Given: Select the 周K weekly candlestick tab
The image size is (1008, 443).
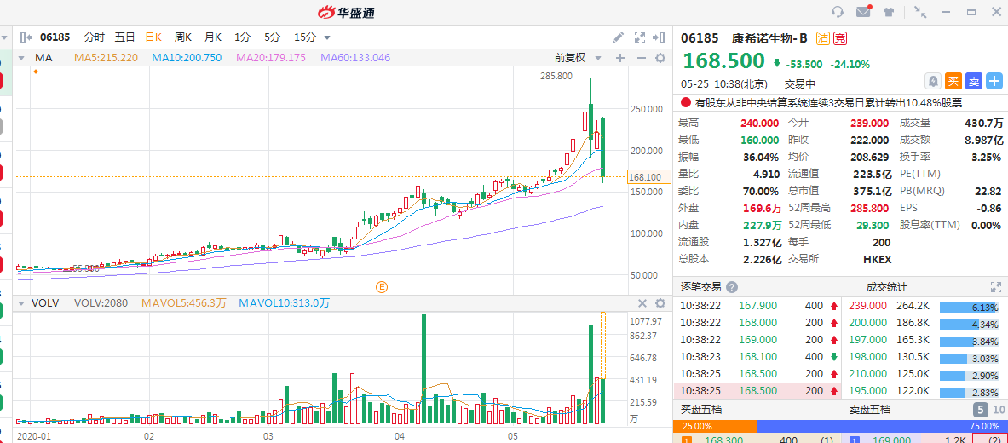Looking at the screenshot, I should click(183, 37).
